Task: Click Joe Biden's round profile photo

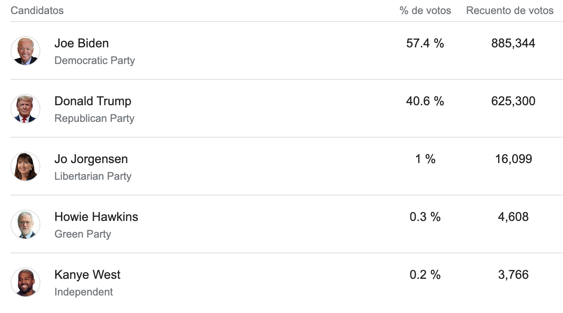Action: click(x=25, y=51)
